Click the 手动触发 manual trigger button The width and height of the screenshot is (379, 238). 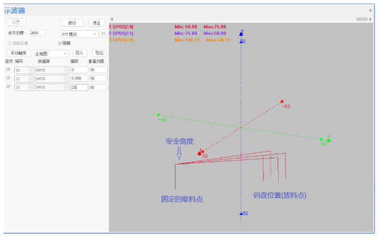[19, 53]
